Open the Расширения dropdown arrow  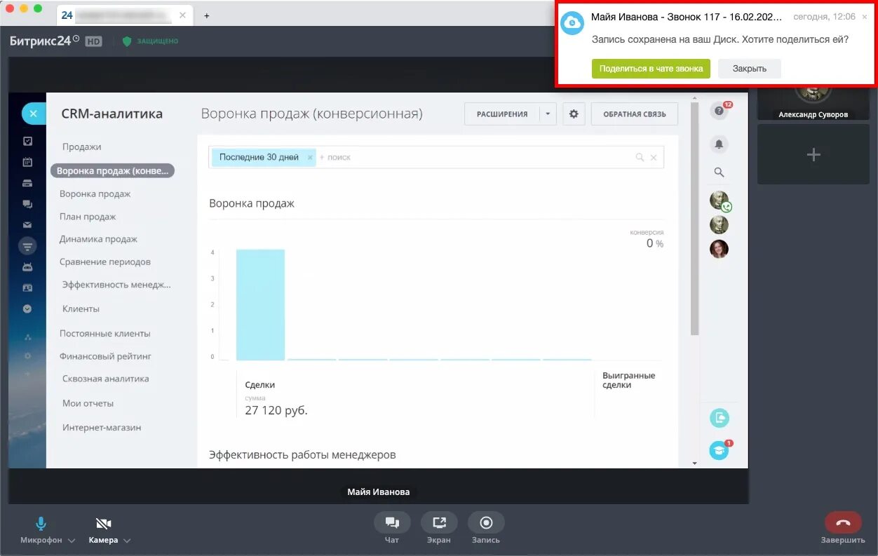click(x=548, y=114)
